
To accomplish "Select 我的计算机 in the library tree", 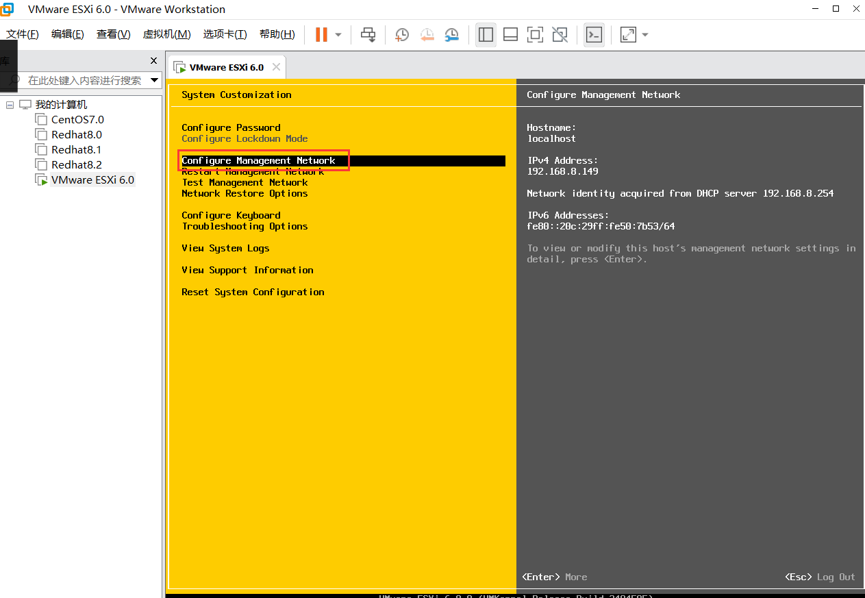I will (61, 105).
